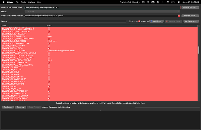Click into the Search input field

tap(67, 21)
